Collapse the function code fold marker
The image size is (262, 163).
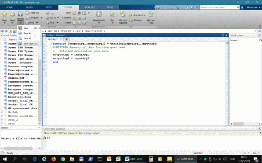pos(51,44)
